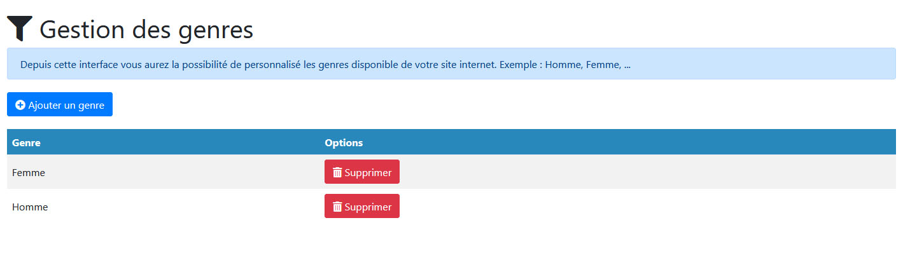Click the blank area of the table header bar
903x260 pixels.
point(636,143)
